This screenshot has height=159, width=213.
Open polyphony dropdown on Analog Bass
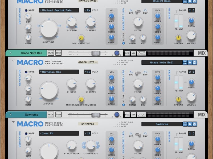[87, 10]
